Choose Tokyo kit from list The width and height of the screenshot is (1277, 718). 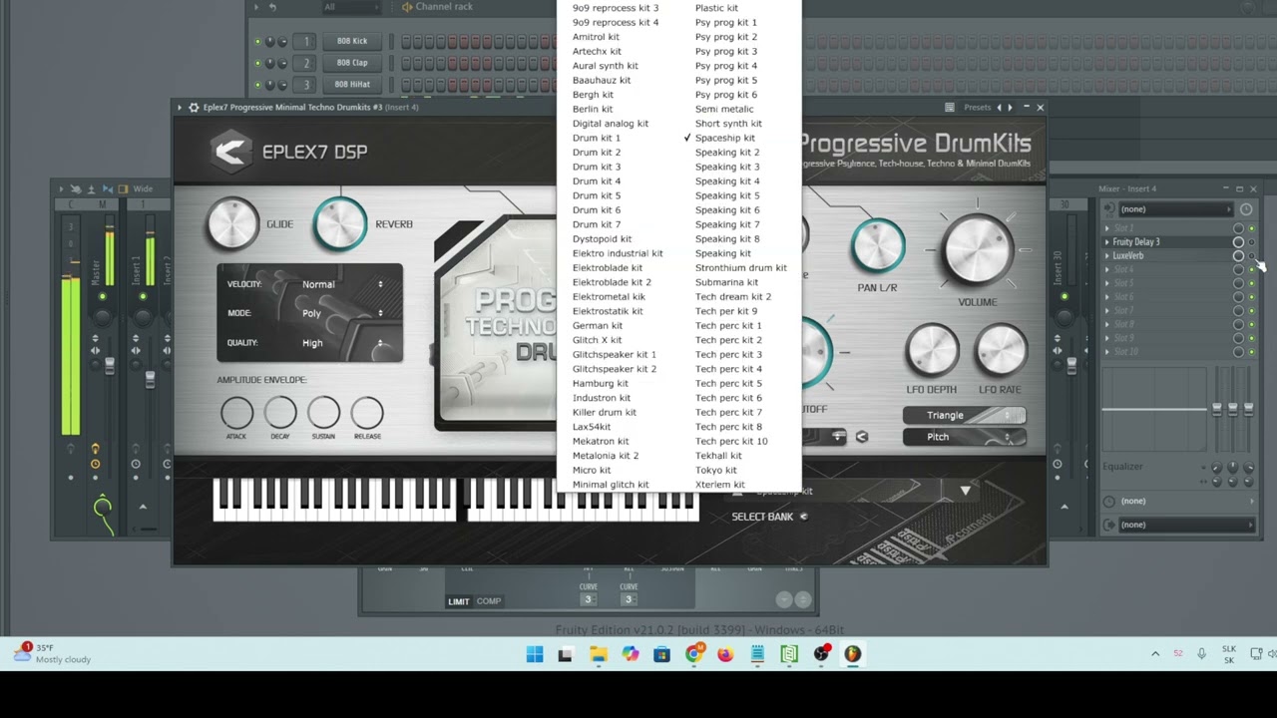(x=715, y=470)
